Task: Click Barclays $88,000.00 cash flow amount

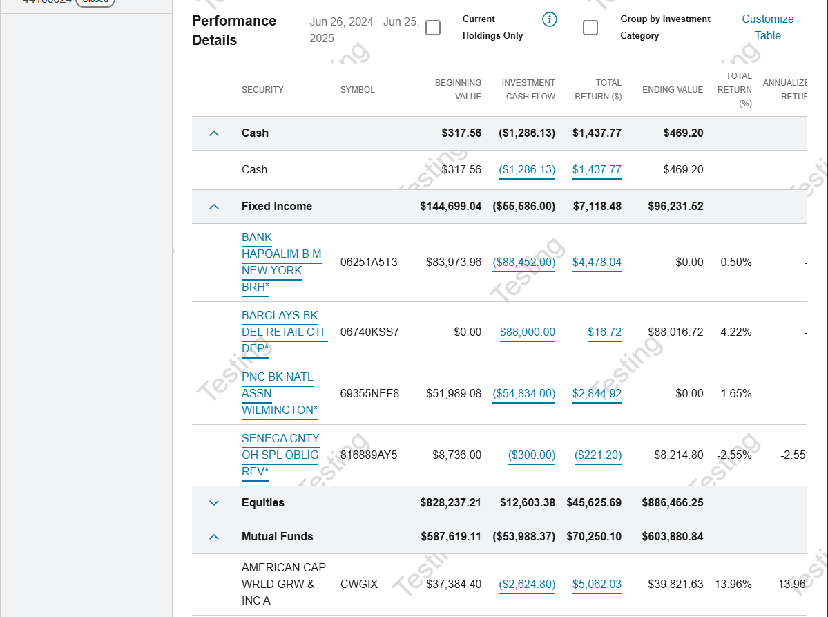Action: (x=527, y=332)
